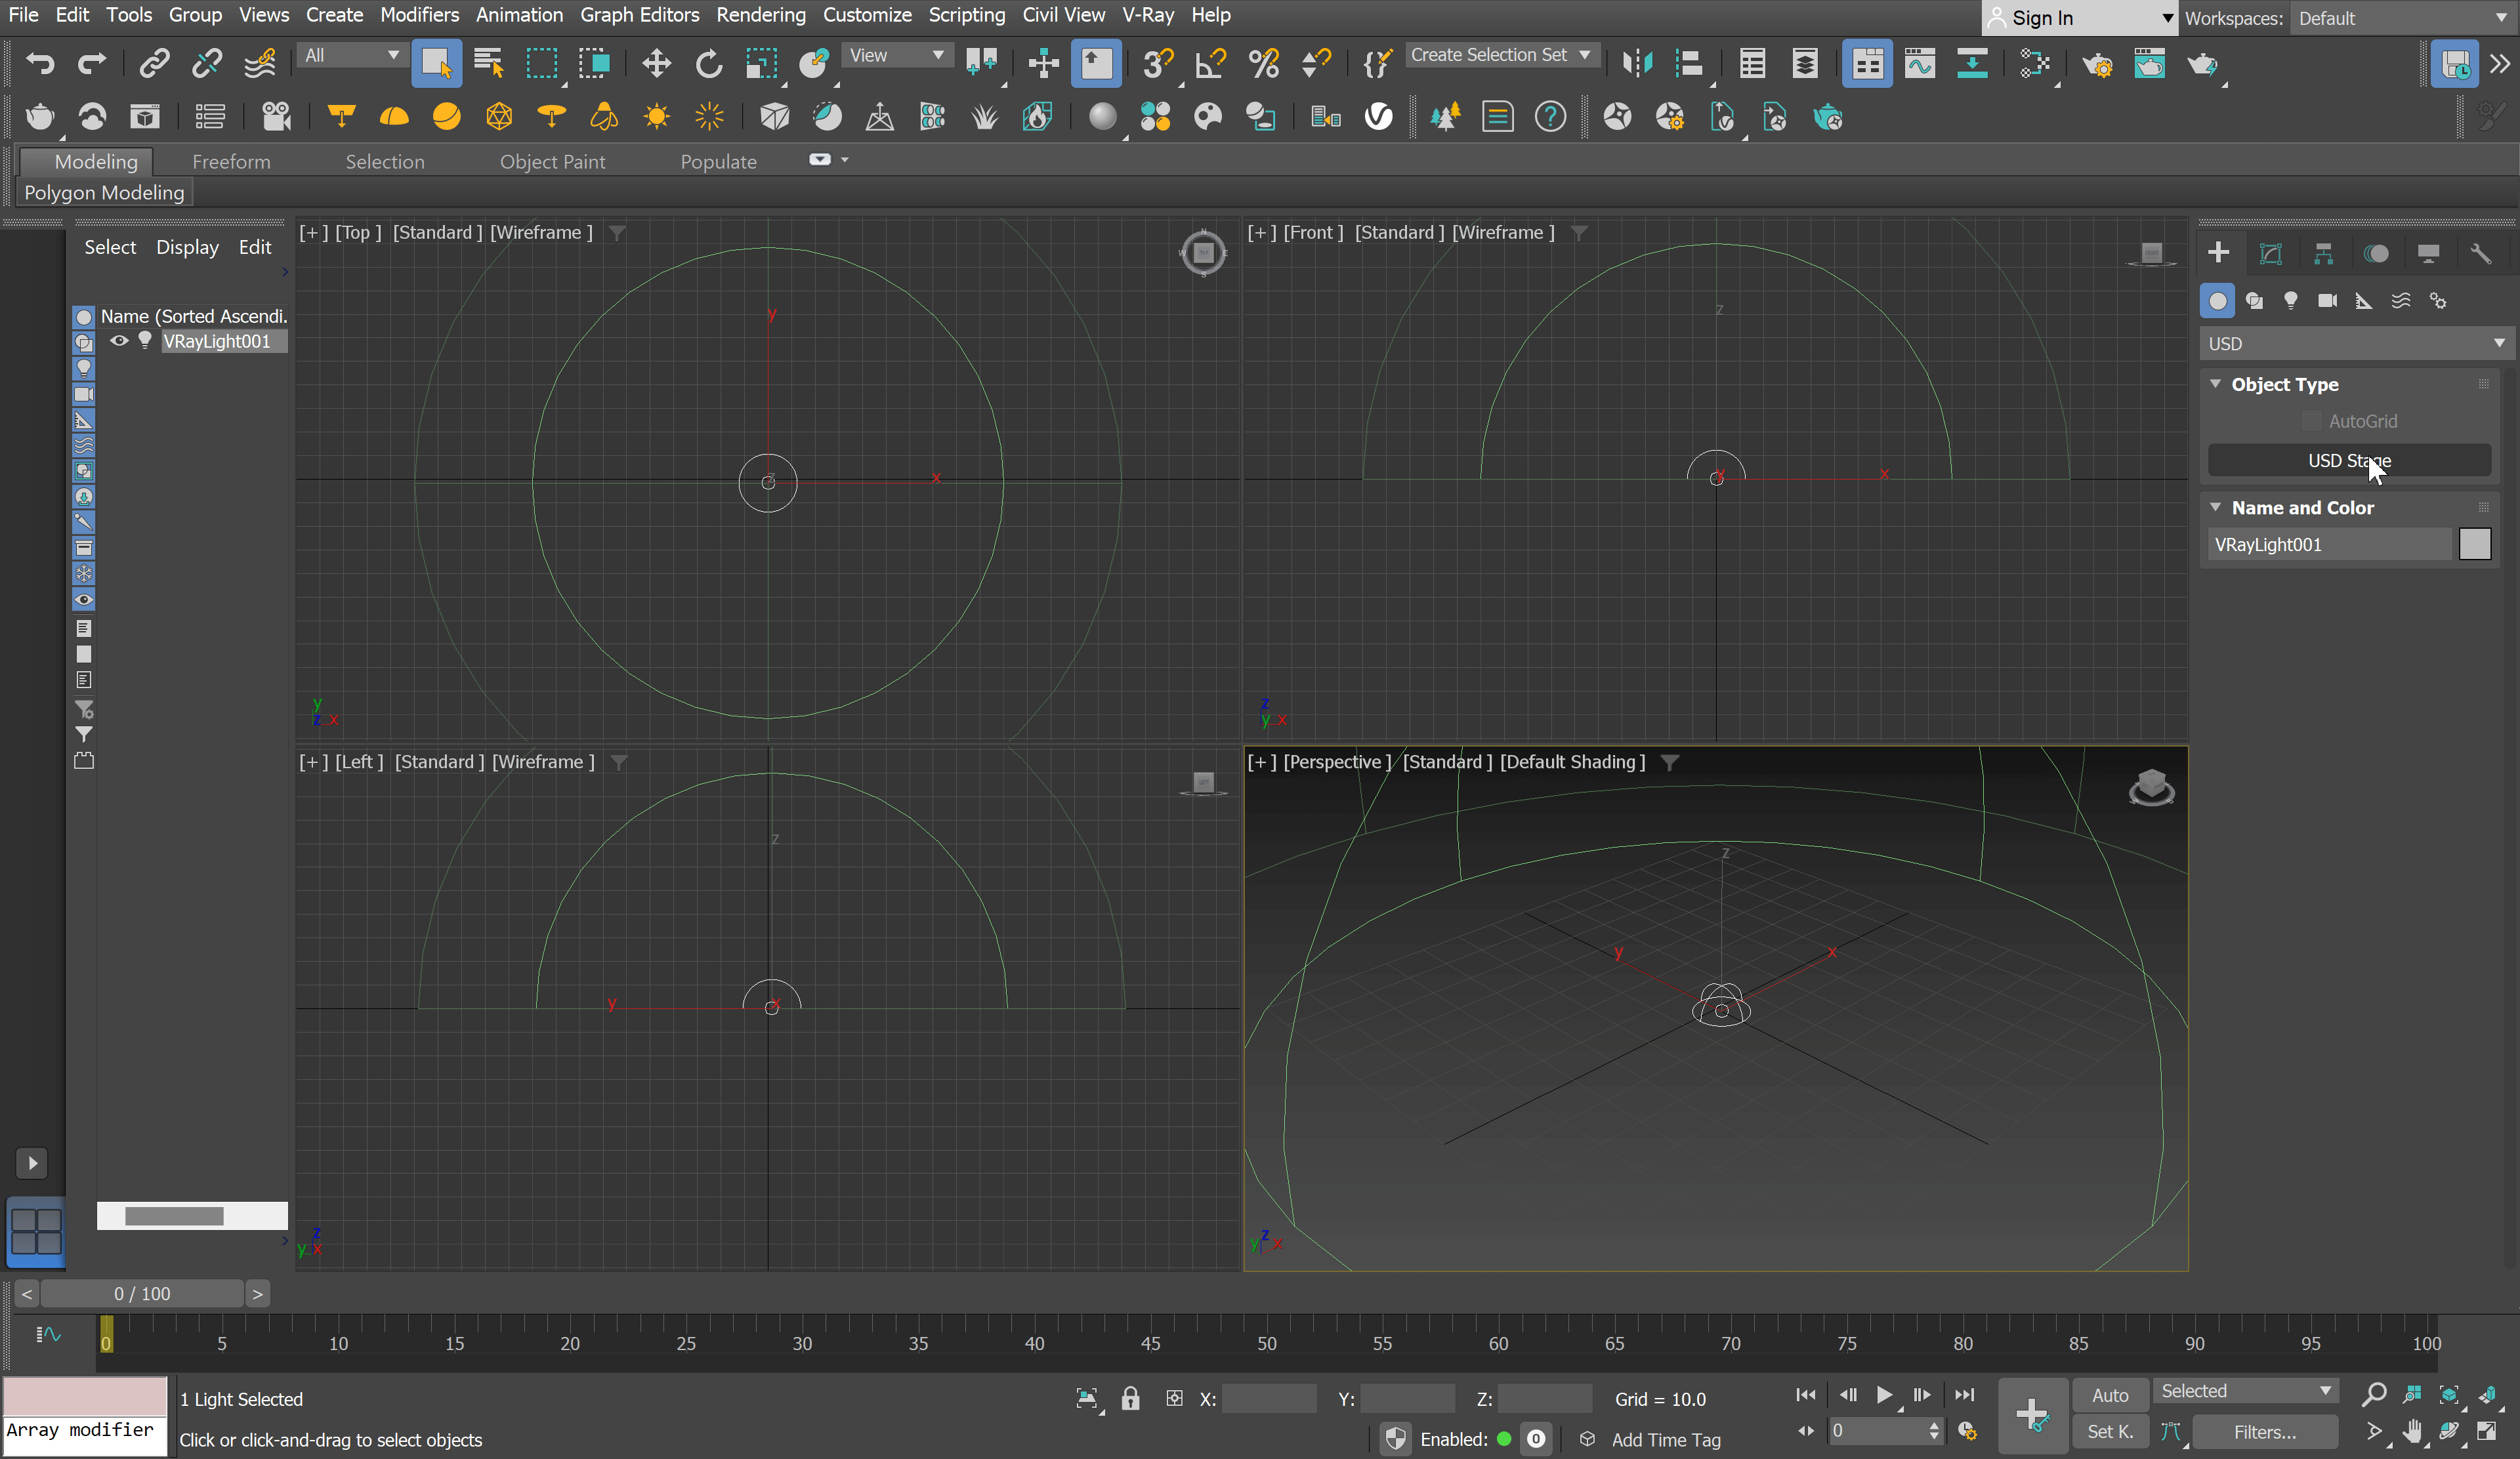The width and height of the screenshot is (2520, 1459).
Task: Collapse the Name and Color rollout
Action: [x=2215, y=506]
